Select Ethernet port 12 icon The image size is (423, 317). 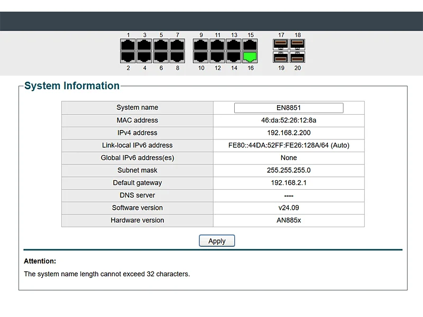pyautogui.click(x=217, y=57)
